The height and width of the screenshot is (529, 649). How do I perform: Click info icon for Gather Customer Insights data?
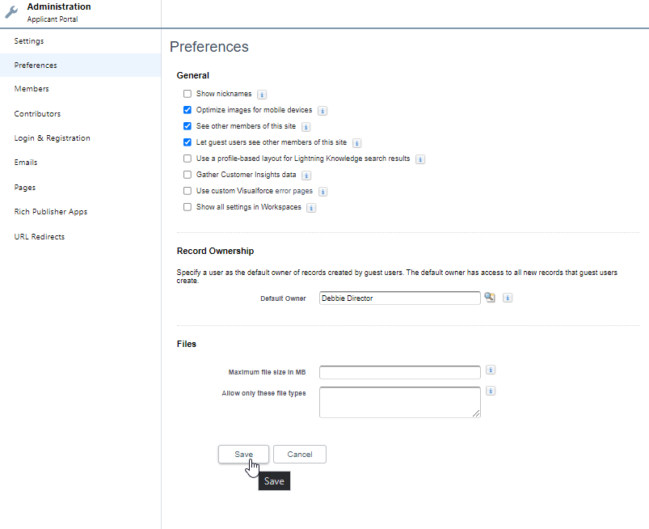click(x=306, y=176)
